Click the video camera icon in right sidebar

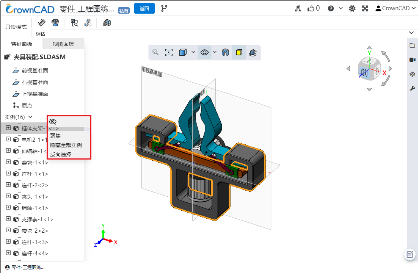(412, 60)
